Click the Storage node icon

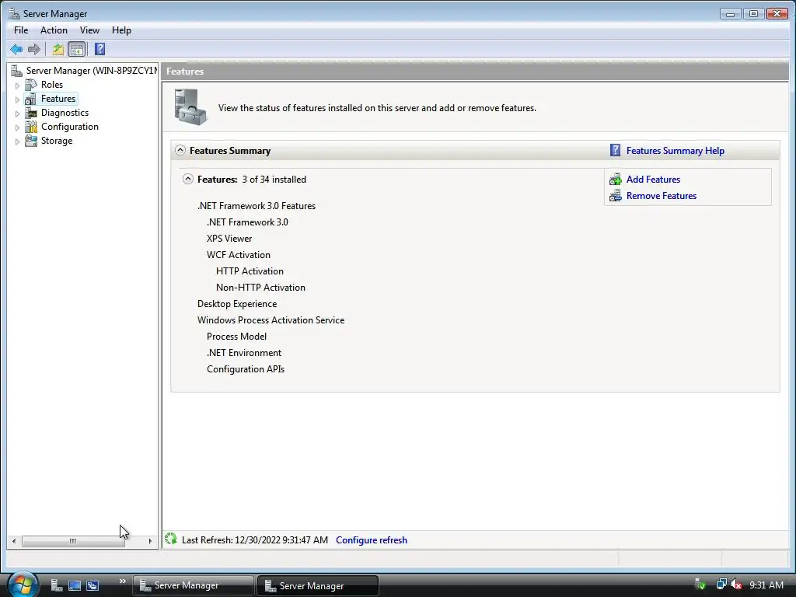click(31, 141)
